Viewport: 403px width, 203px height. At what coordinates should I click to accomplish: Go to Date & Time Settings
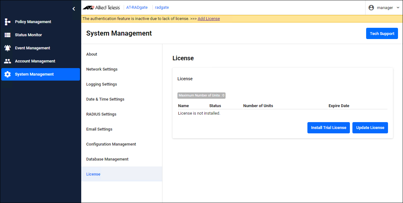[x=105, y=99]
